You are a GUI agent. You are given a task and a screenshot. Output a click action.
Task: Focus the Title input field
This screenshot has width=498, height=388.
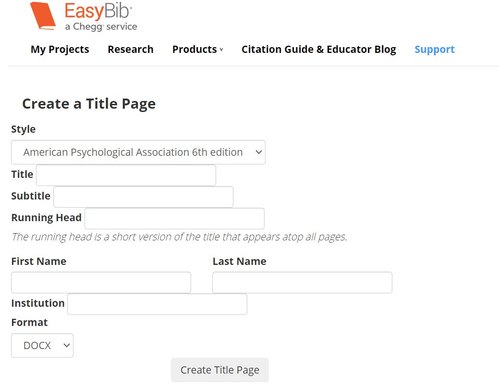point(126,175)
